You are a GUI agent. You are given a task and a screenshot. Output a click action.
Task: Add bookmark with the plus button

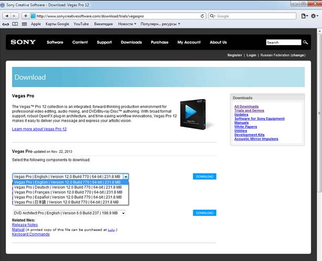26,16
